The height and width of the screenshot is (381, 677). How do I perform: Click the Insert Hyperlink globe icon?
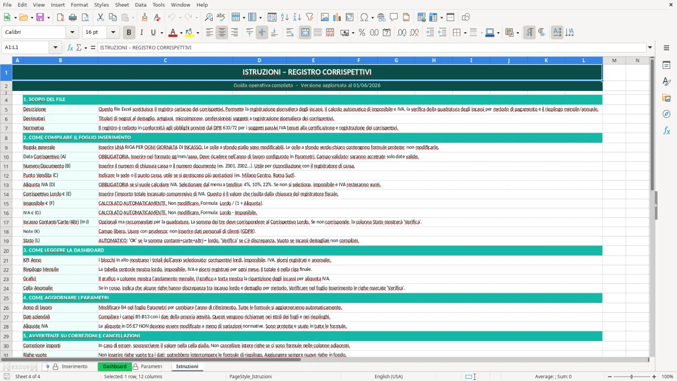pyautogui.click(x=381, y=17)
